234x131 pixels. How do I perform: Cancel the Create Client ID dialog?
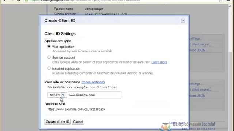[78, 122]
